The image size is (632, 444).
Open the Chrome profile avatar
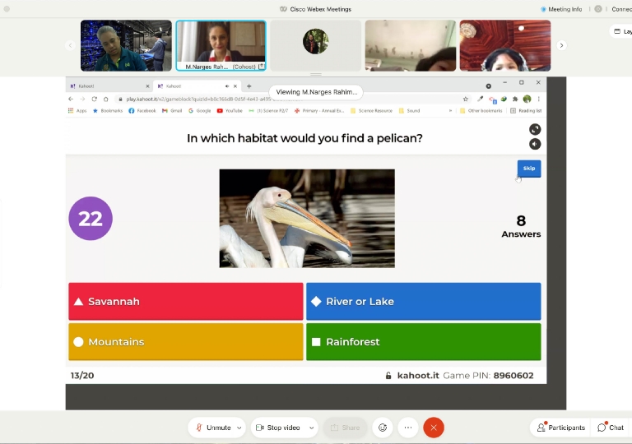coord(527,99)
